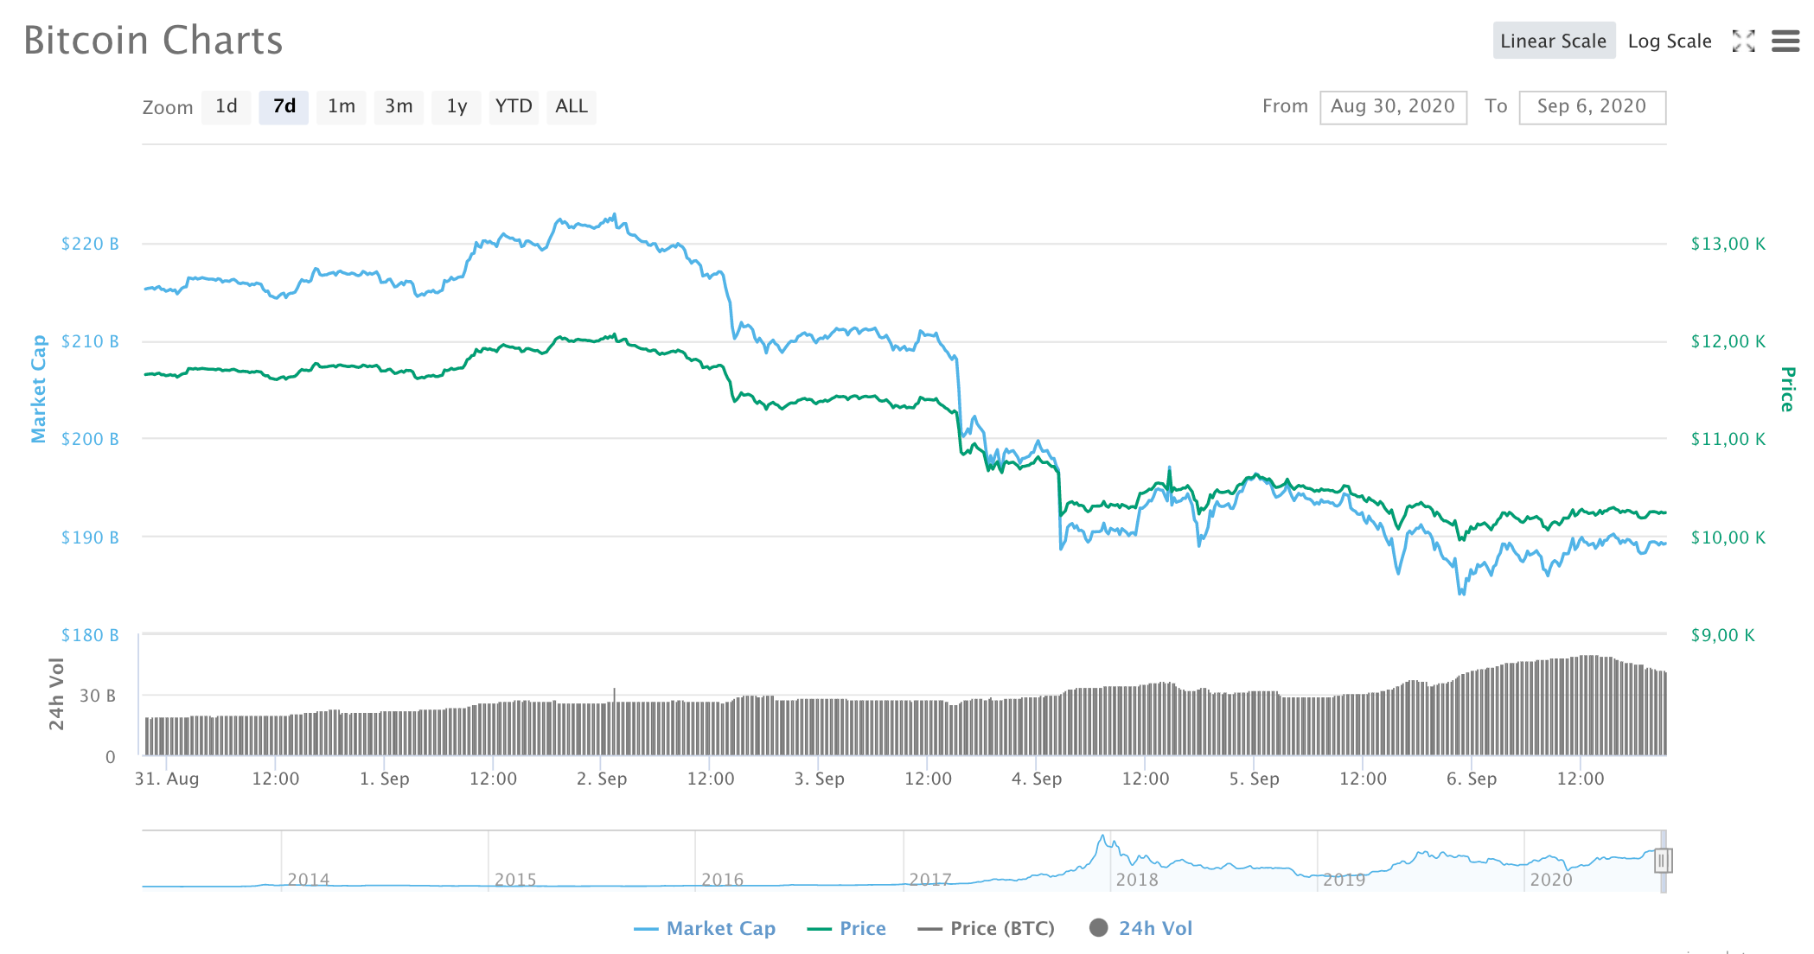Open the From date field
Viewport: 1814px width, 954px height.
click(x=1392, y=107)
